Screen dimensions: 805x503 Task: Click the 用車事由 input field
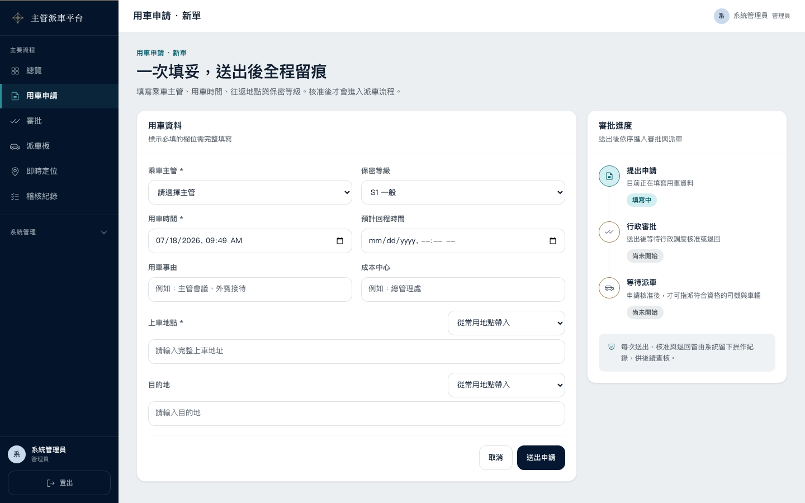point(250,290)
